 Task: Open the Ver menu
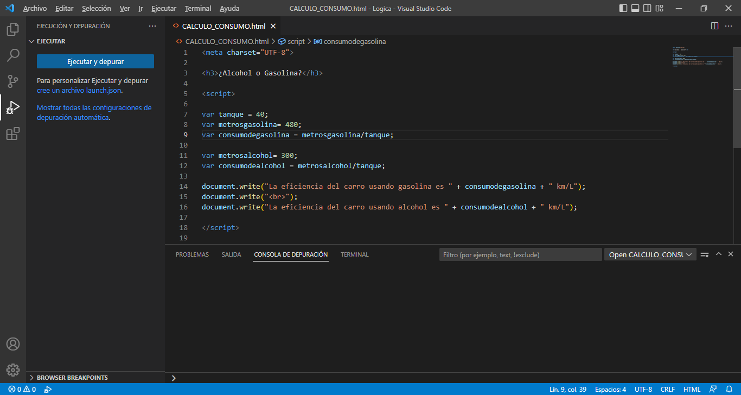[125, 9]
